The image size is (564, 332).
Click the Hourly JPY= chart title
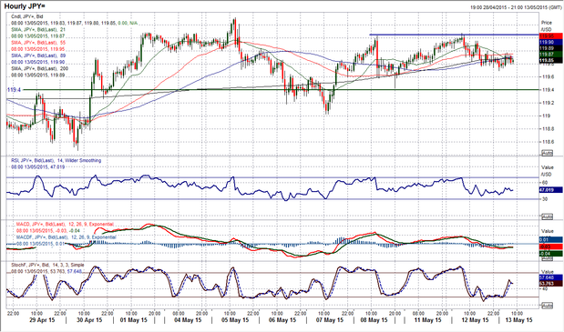click(25, 6)
